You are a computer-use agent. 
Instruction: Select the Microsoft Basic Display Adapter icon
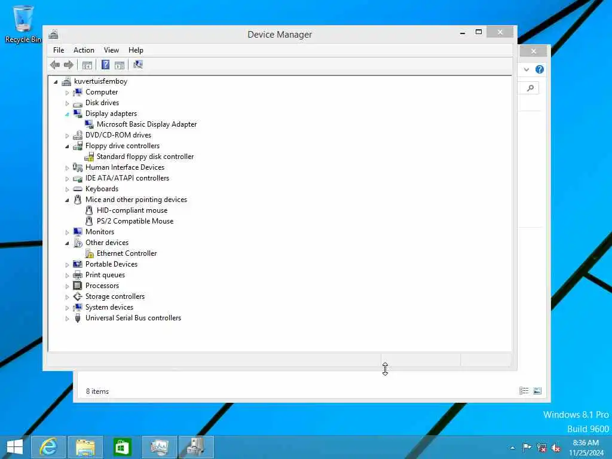(x=89, y=124)
